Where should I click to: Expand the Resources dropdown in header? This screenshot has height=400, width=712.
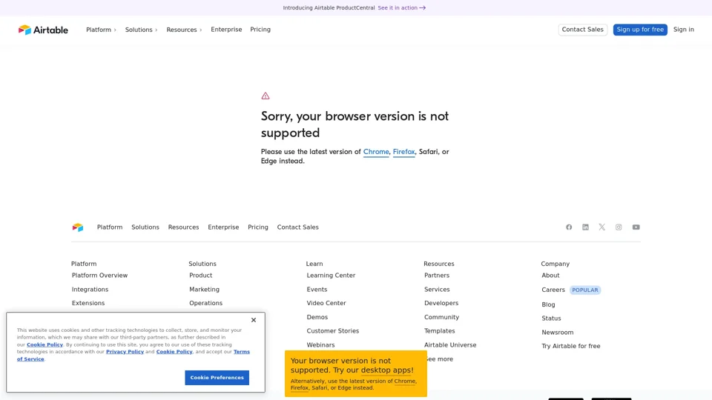(184, 30)
